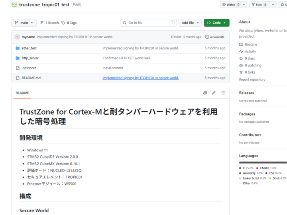Toggle Watch on this repository
This screenshot has width=287, height=215.
(x=231, y=4)
